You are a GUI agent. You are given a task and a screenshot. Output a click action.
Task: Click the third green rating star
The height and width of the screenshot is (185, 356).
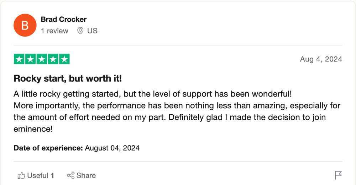coord(42,59)
